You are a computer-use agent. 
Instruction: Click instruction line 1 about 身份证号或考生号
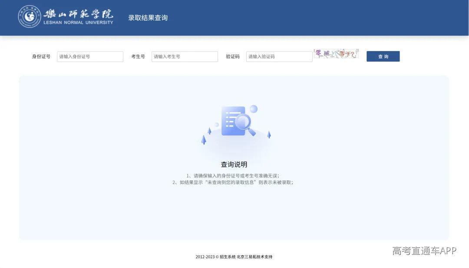coord(233,176)
